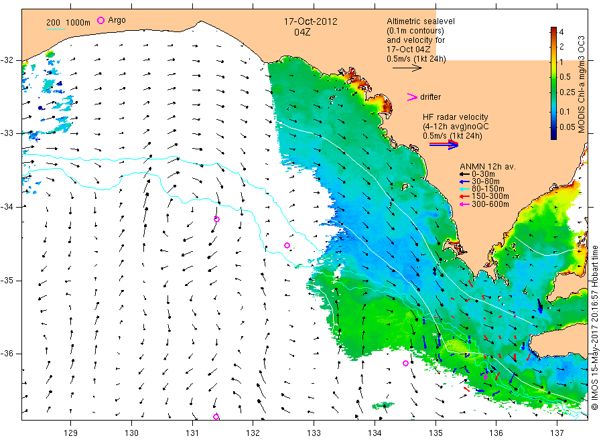Select the blue 30-80m ANMN arrow symbol
This screenshot has height=442, width=603.
coord(464,181)
